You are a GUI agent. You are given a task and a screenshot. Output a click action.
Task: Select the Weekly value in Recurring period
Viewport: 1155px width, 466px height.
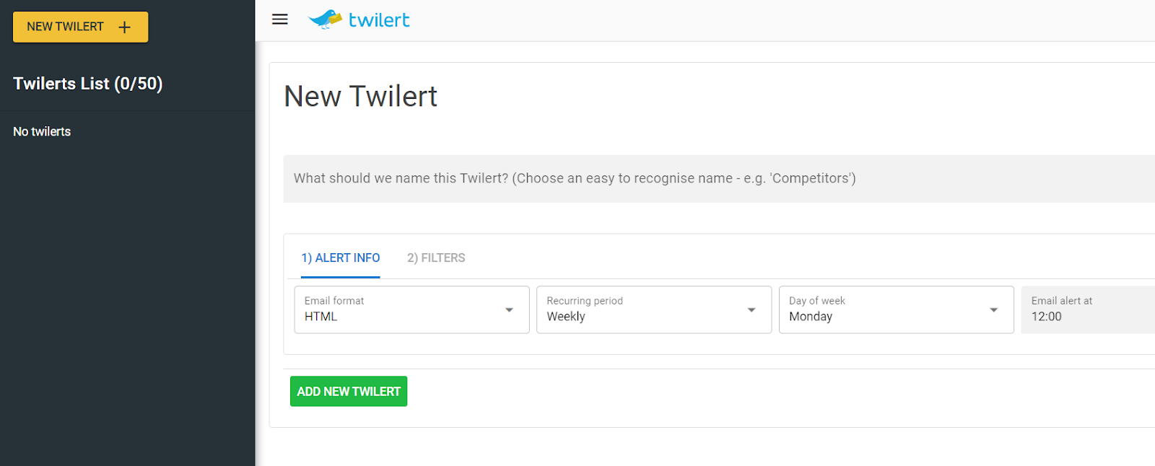coord(566,316)
